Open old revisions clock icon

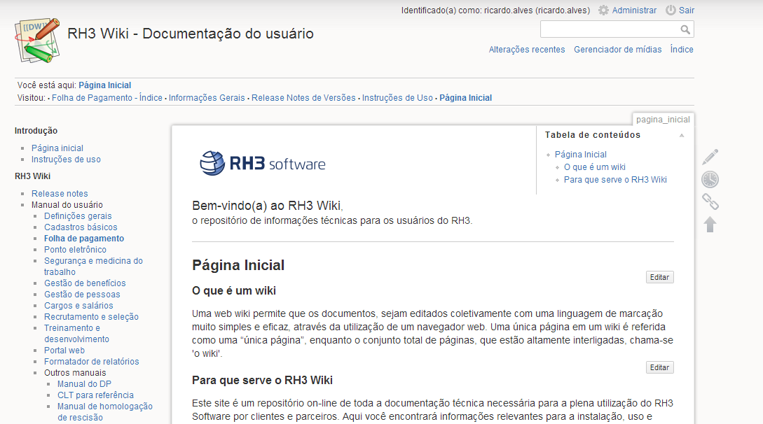[710, 180]
